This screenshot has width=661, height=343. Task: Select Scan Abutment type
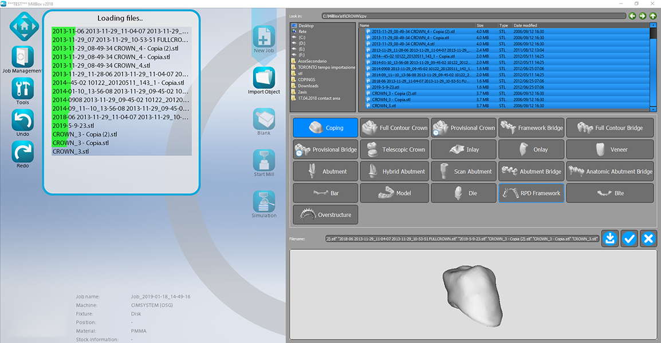[x=464, y=171]
